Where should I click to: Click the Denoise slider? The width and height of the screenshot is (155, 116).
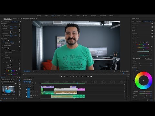coord(145,63)
